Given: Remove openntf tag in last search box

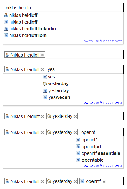Looking at the screenshot, I should click(104, 181).
